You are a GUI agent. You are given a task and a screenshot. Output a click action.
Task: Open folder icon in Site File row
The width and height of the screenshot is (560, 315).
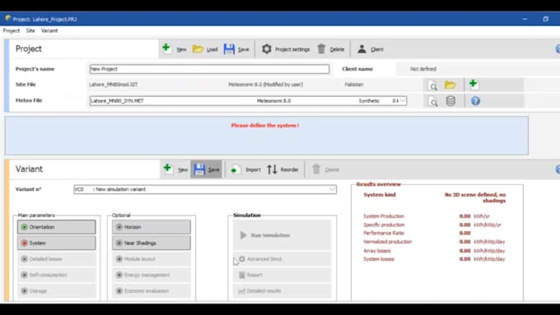pyautogui.click(x=450, y=85)
